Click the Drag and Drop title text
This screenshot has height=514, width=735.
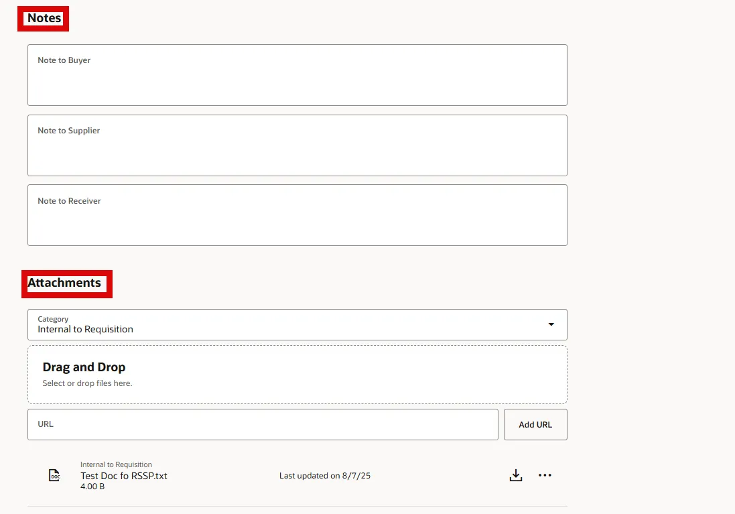[84, 367]
